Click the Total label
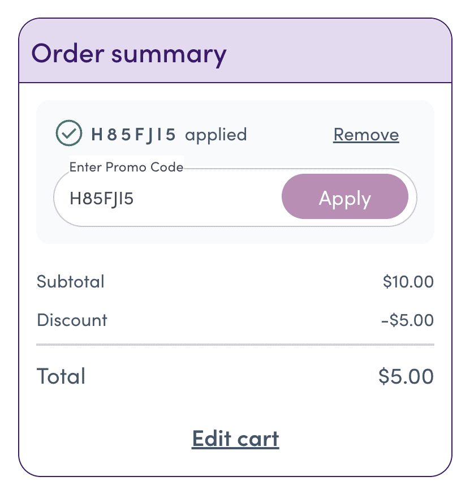This screenshot has width=474, height=498. (x=61, y=376)
